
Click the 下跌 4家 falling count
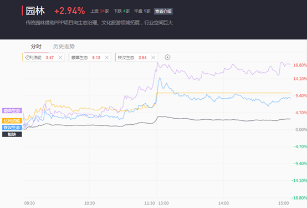121,11
